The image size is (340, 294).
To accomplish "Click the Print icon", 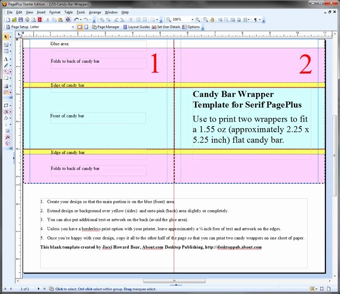I will pos(27,20).
